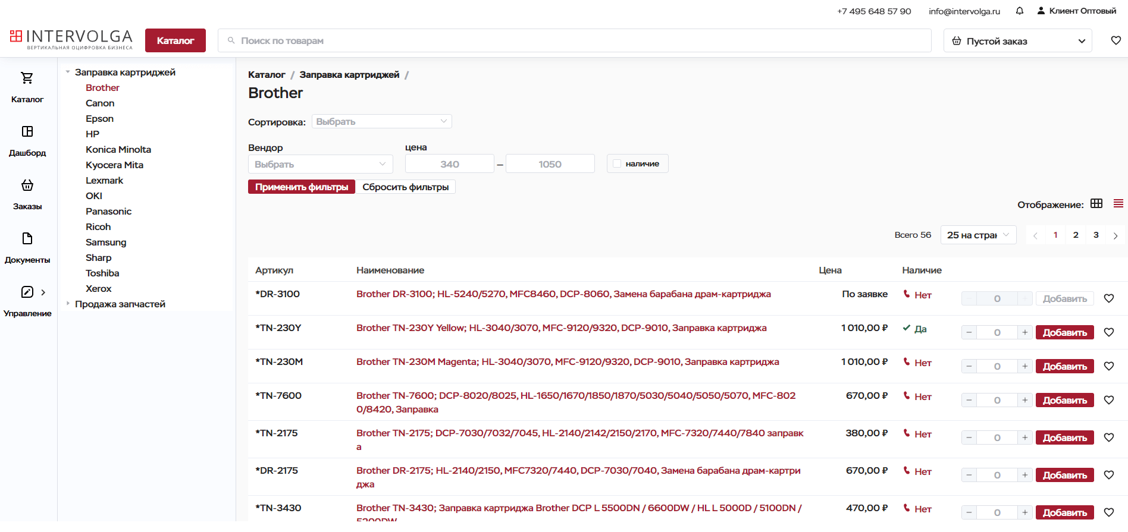
Task: Add DR-2175 to favorites
Action: point(1109,475)
